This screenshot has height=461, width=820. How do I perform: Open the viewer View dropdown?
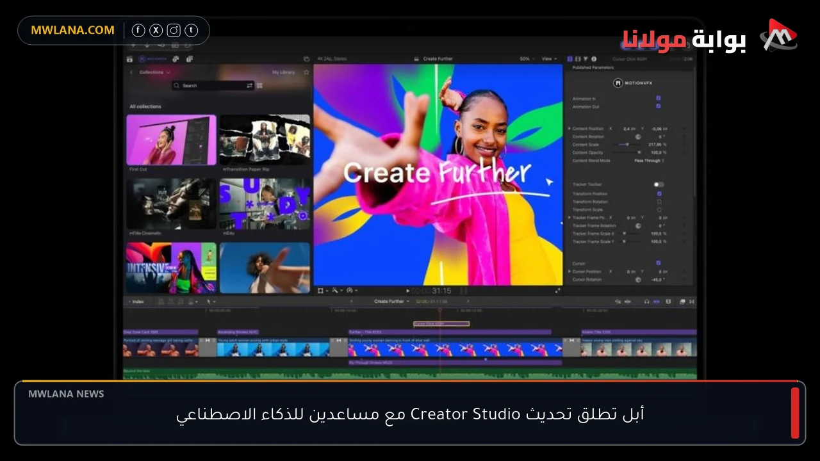click(x=548, y=59)
